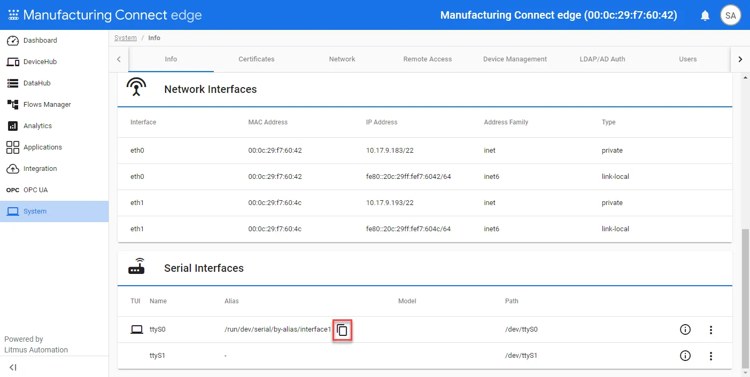Click the /run/dev/serial/by-alias/interface1 alias
This screenshot has width=750, height=377.
tap(278, 329)
